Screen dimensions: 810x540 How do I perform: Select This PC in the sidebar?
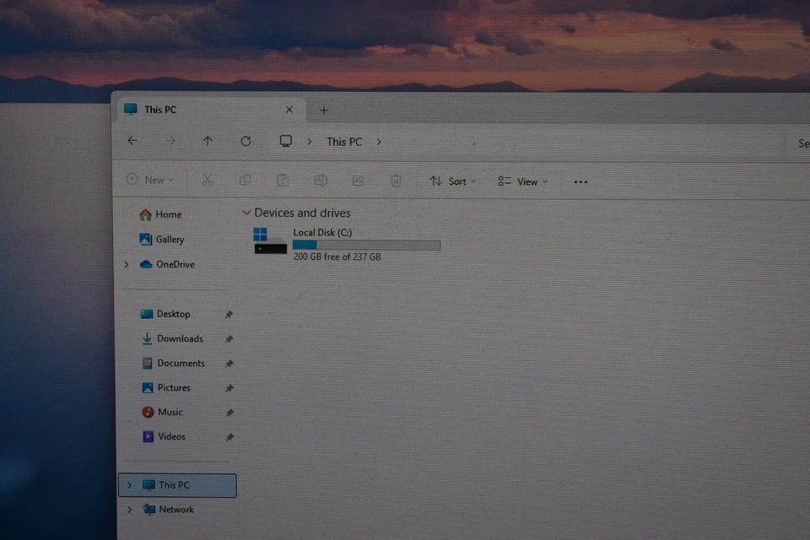point(177,485)
